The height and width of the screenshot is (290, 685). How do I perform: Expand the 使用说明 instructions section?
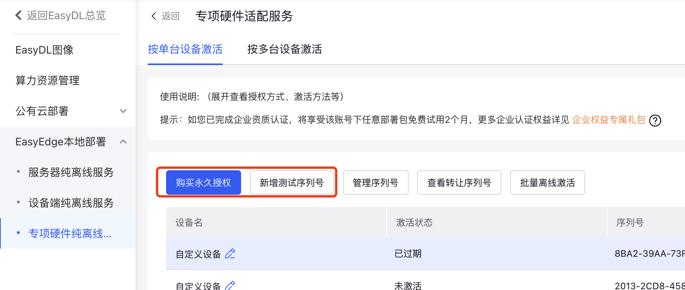(252, 97)
